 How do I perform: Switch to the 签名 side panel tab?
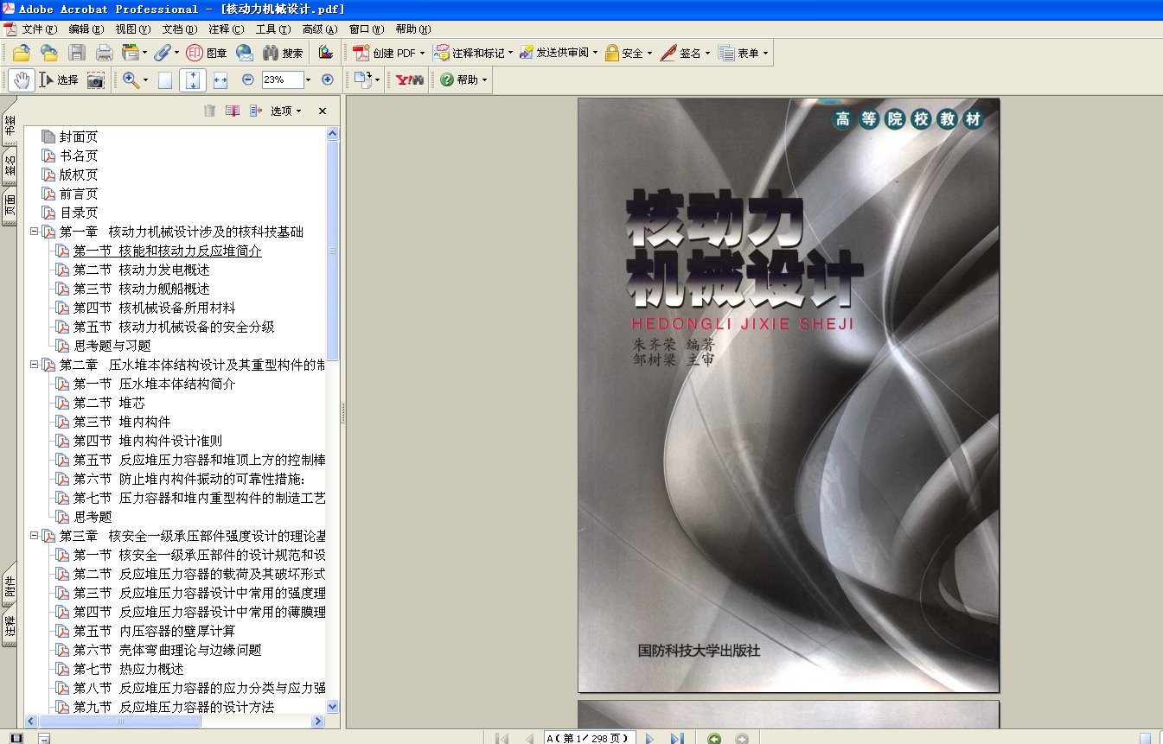point(10,165)
